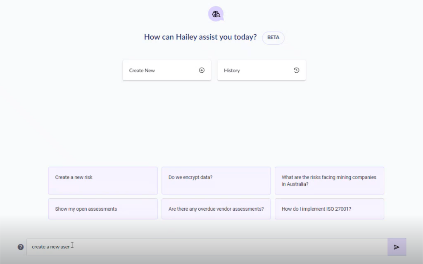Viewport: 423px width, 264px height.
Task: Select the 'Create a new risk' suggestion
Action: pyautogui.click(x=103, y=181)
